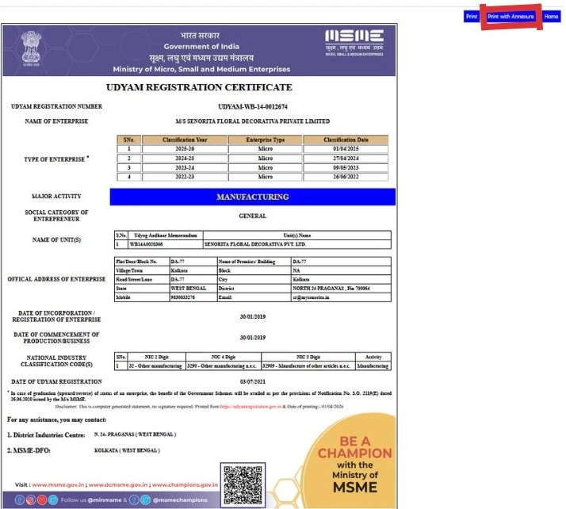Screen dimensions: 566x509
Task: Select registration number UDYAM-WB-14-0012674
Action: click(x=253, y=107)
